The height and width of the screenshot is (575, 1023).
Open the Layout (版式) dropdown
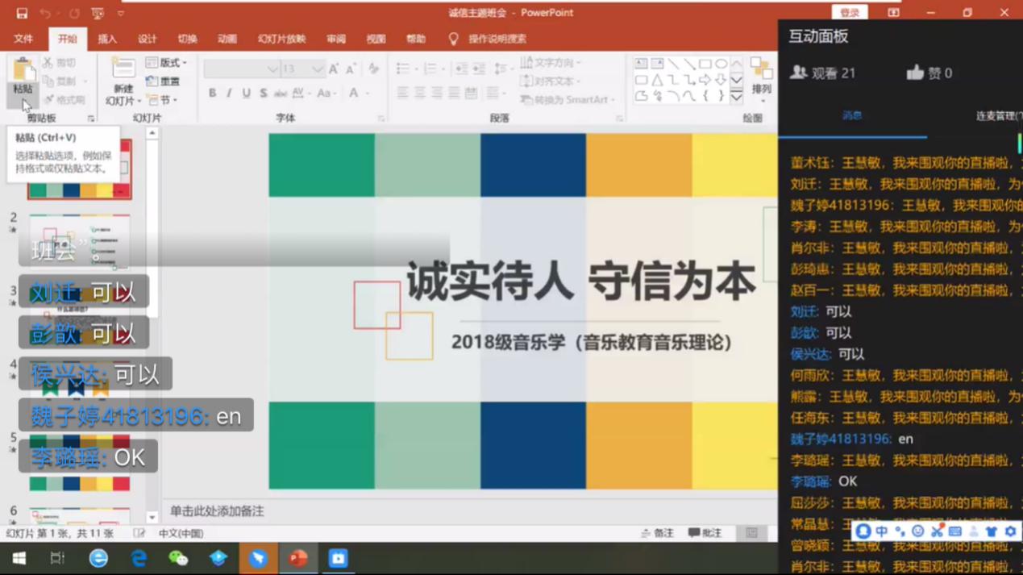[167, 62]
